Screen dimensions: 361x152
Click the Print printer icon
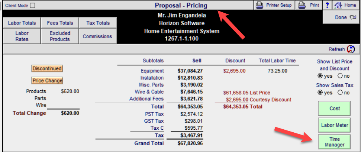(303, 5)
